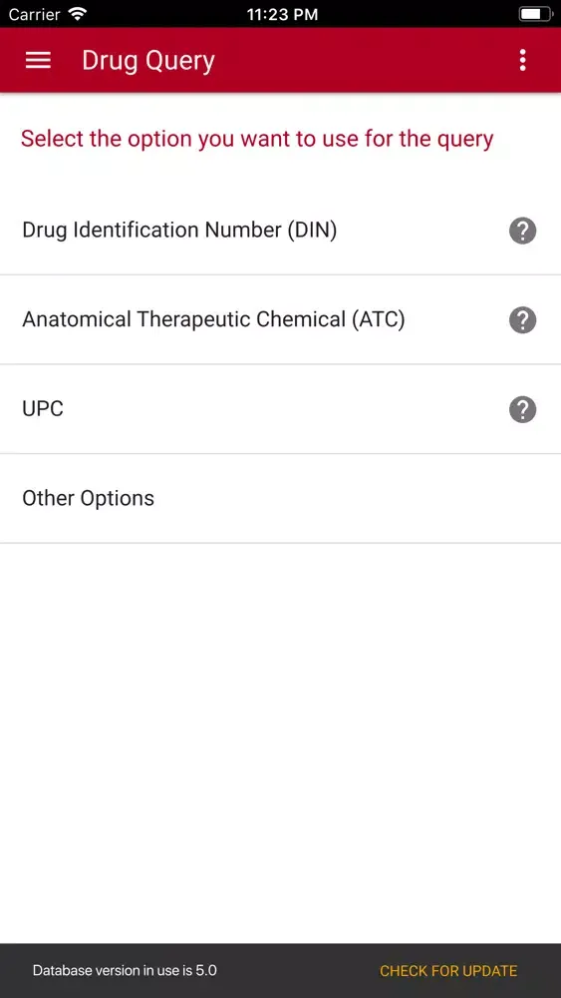Open the hamburger navigation menu
Screen dimensions: 561x998
[38, 60]
